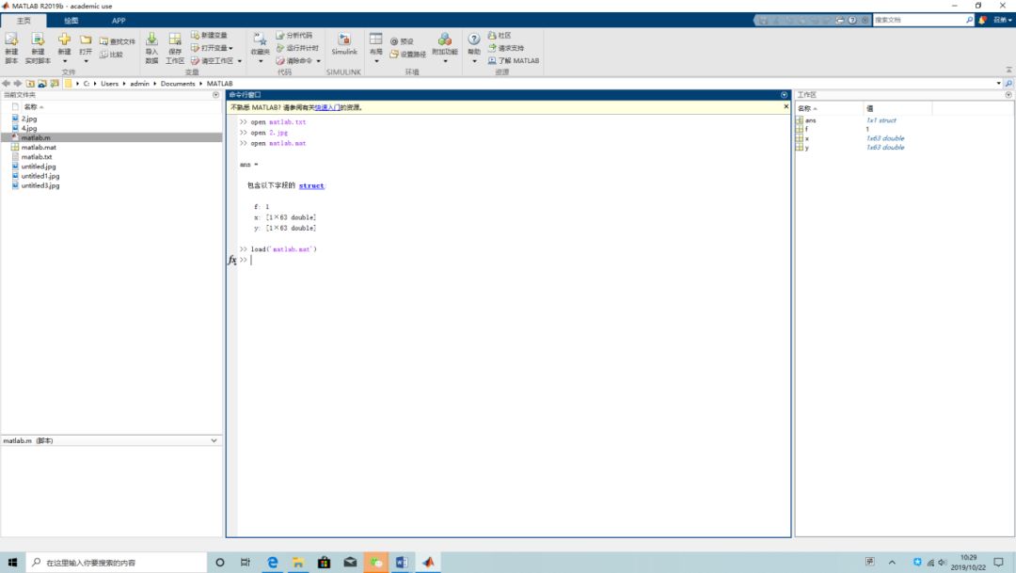
Task: Click the fx function browser icon
Action: pyautogui.click(x=232, y=260)
